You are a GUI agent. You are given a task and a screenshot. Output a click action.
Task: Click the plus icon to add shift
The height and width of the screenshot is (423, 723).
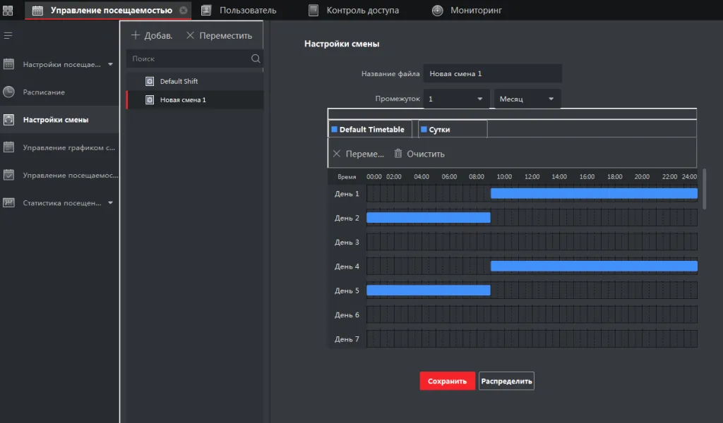pos(136,35)
